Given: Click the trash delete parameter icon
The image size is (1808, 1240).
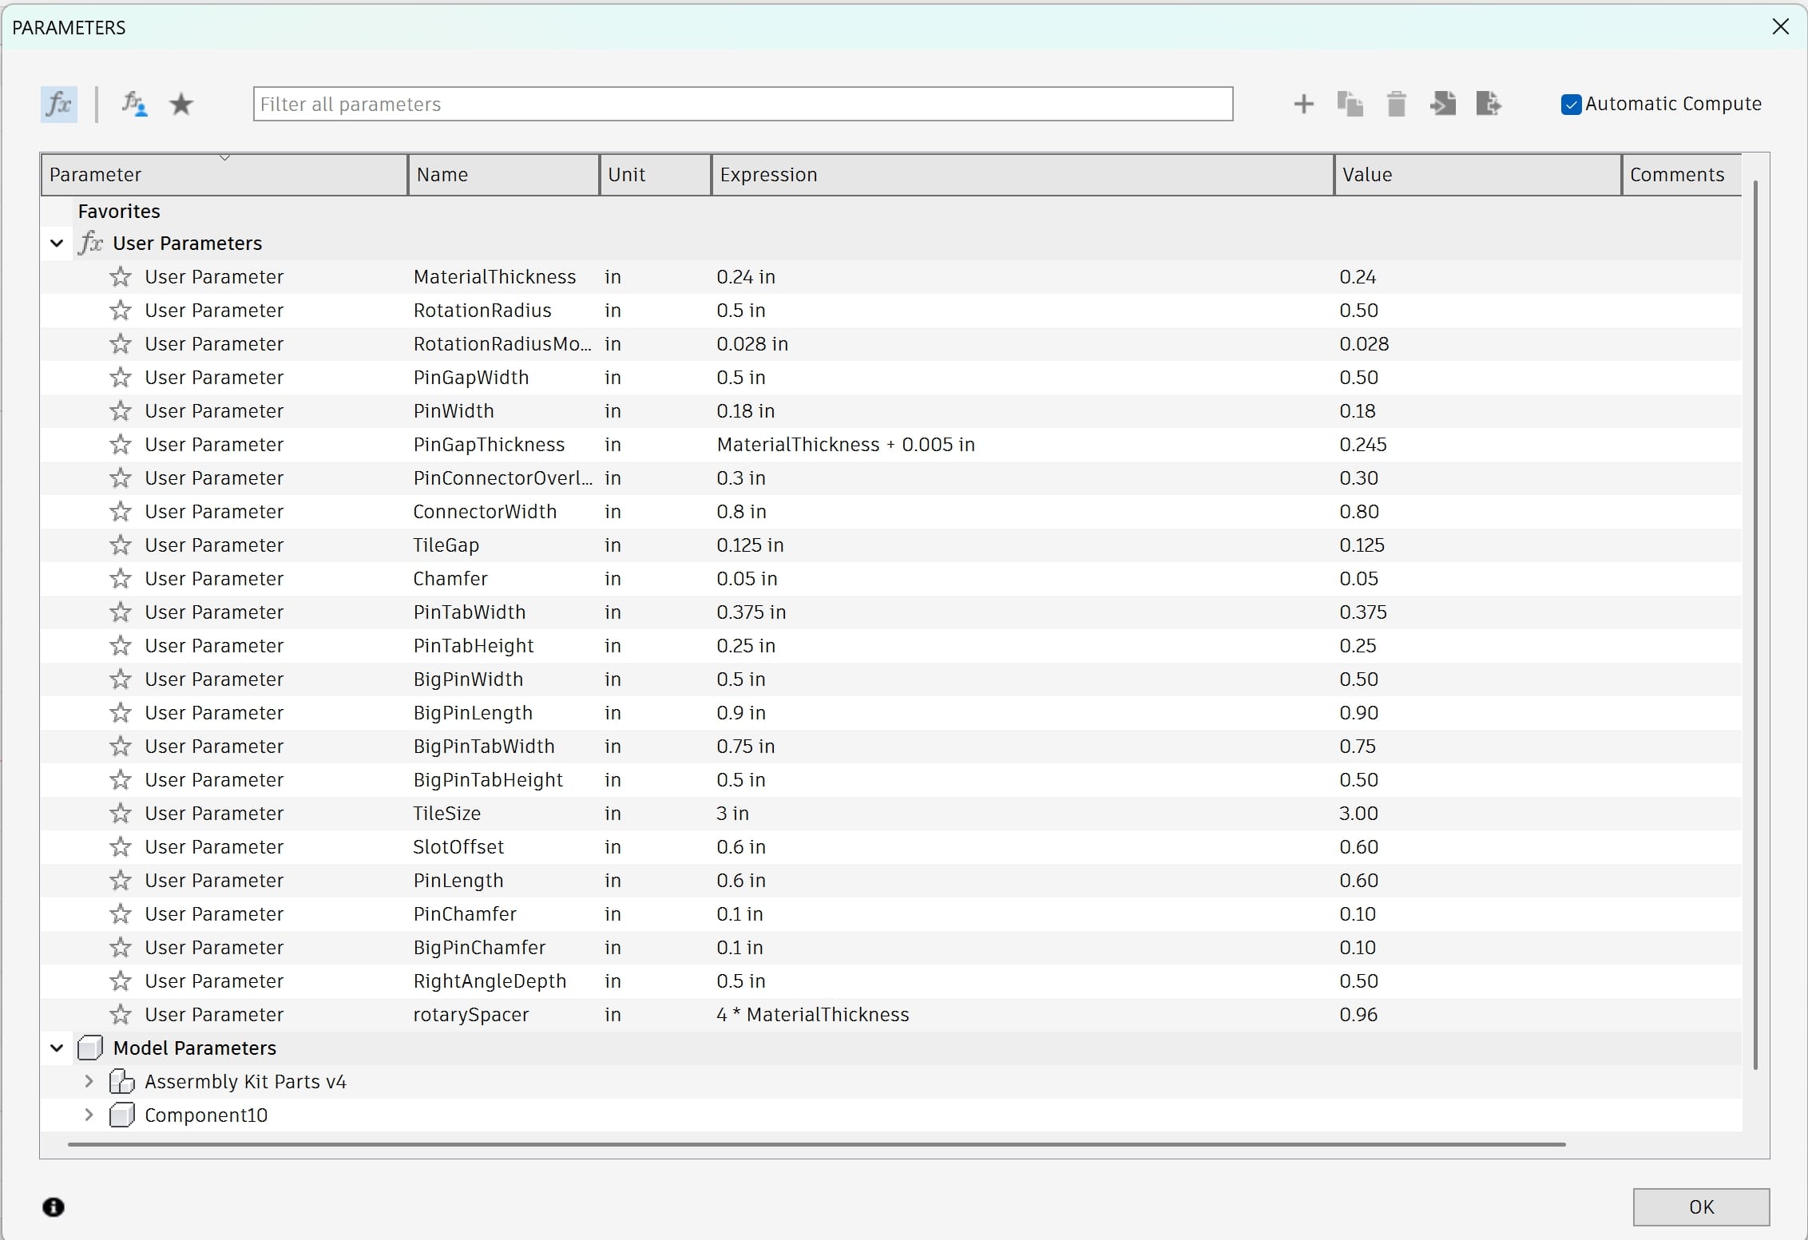Looking at the screenshot, I should (1396, 105).
